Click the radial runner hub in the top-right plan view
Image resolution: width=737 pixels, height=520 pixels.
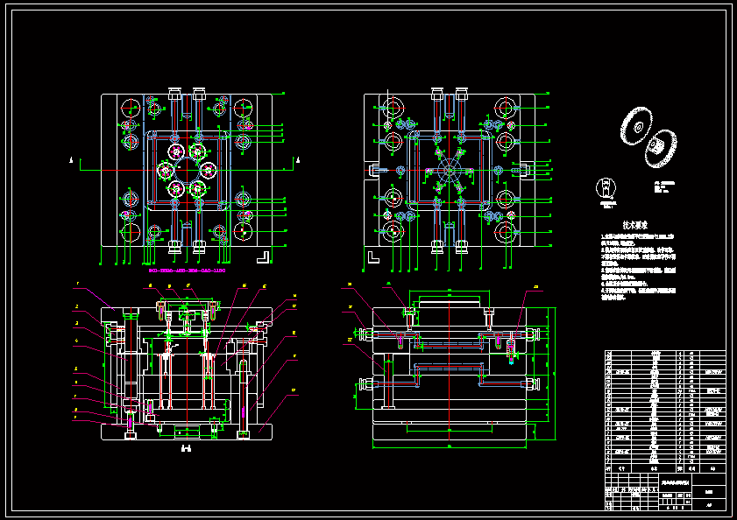450,171
